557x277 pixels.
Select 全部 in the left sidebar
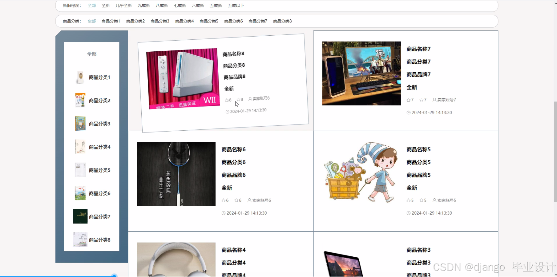pos(92,54)
